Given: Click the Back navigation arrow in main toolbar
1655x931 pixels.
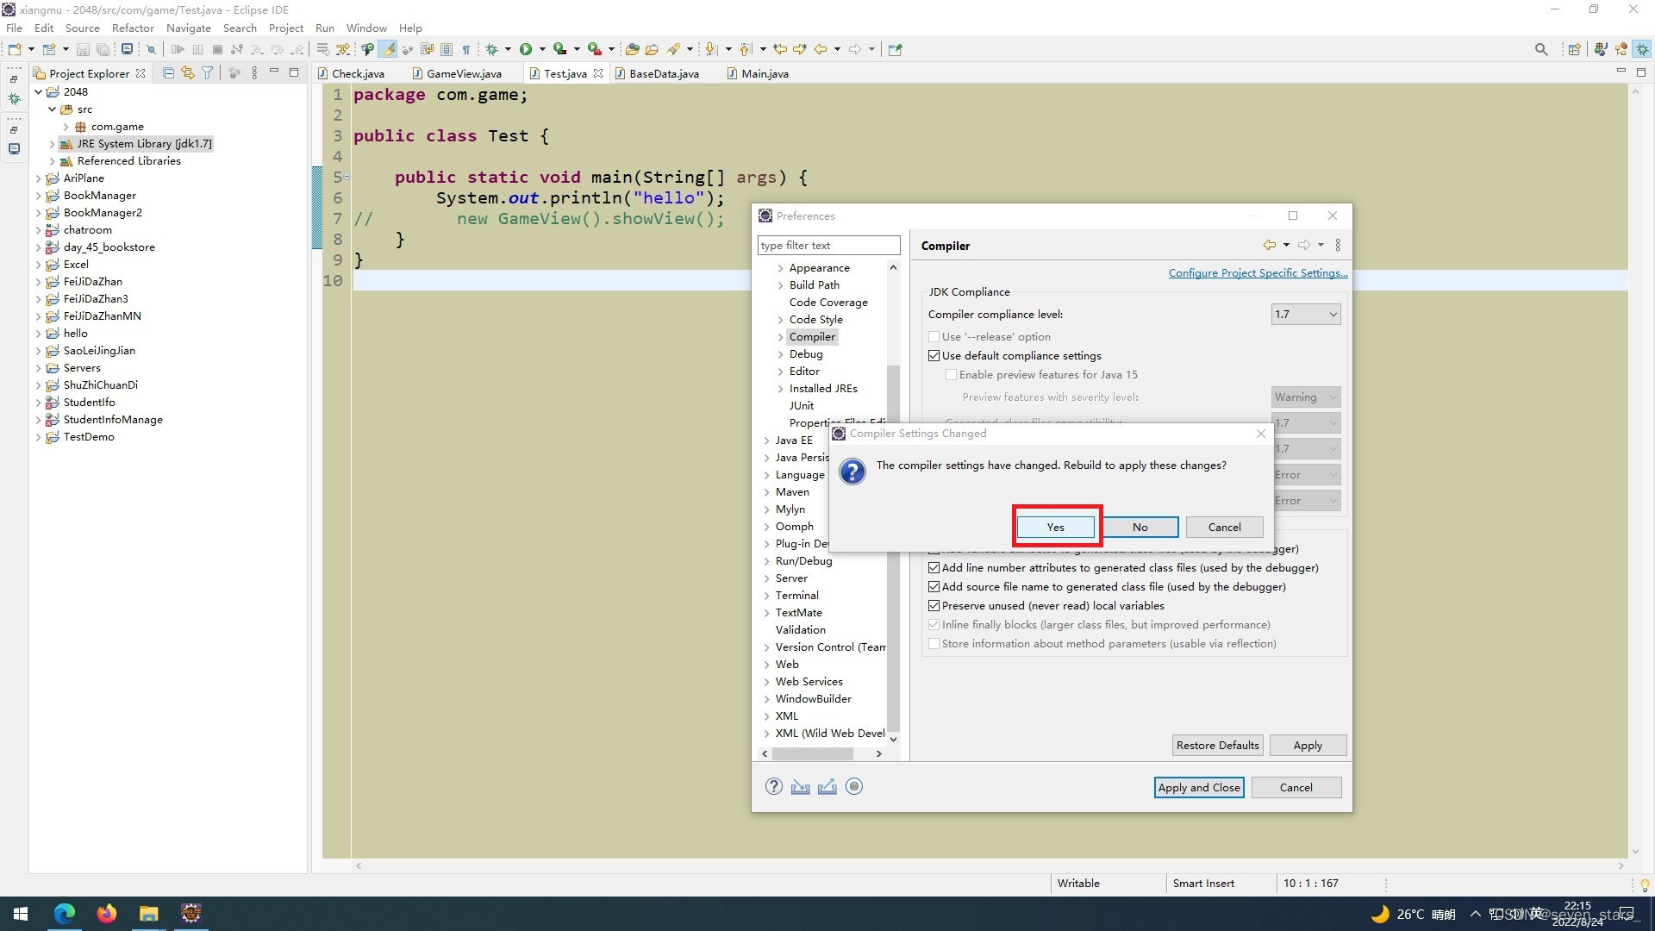Looking at the screenshot, I should (x=821, y=49).
